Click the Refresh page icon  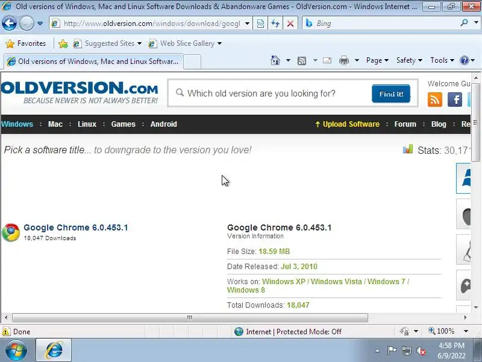275,24
